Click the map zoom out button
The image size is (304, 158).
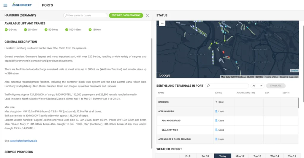click(x=162, y=23)
